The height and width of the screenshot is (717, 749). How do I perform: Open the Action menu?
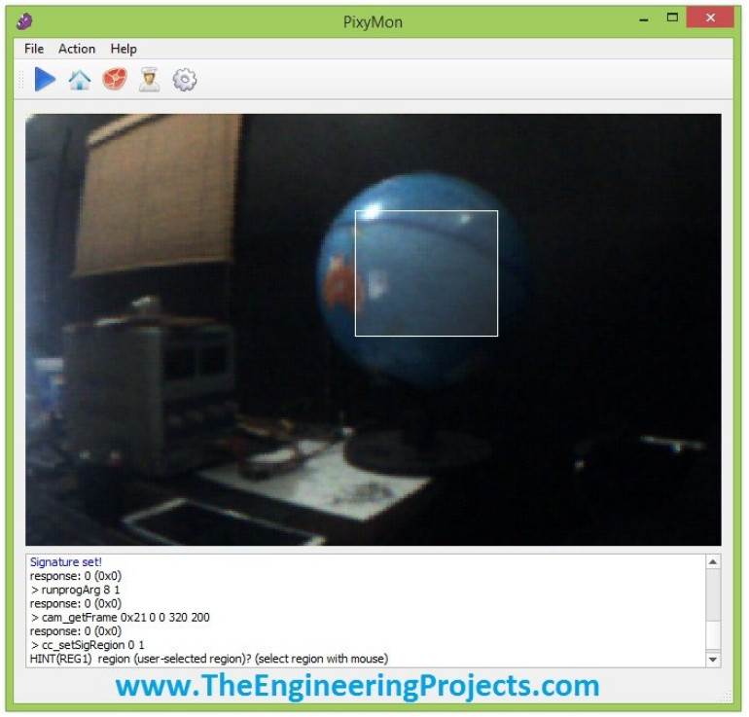coord(77,49)
